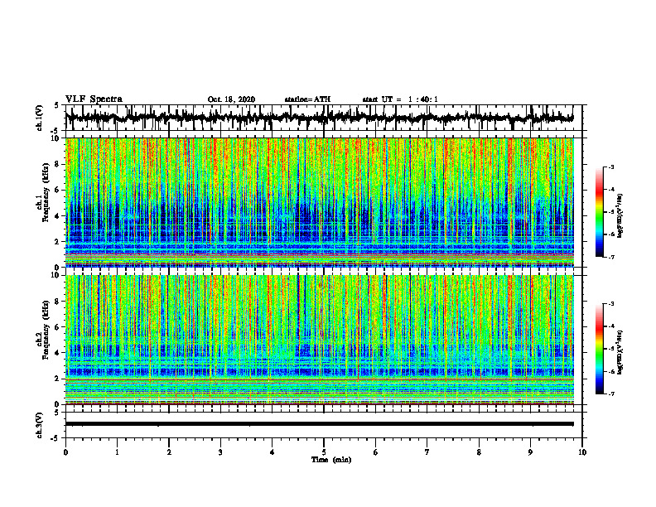The width and height of the screenshot is (656, 507).
Task: Click time axis tick label "0"
Action: (x=65, y=452)
